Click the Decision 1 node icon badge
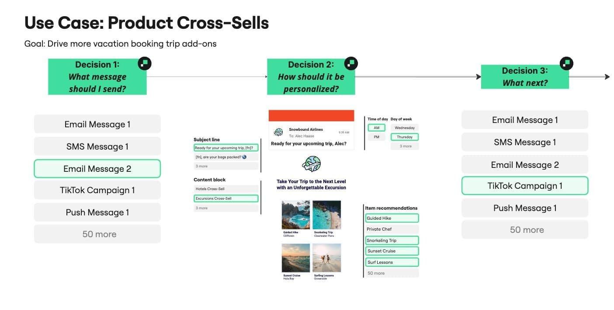The width and height of the screenshot is (614, 310). (144, 63)
